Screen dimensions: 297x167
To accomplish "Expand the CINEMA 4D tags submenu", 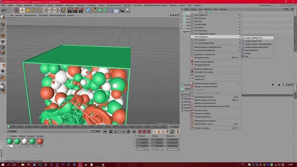I will pyautogui.click(x=216, y=15).
